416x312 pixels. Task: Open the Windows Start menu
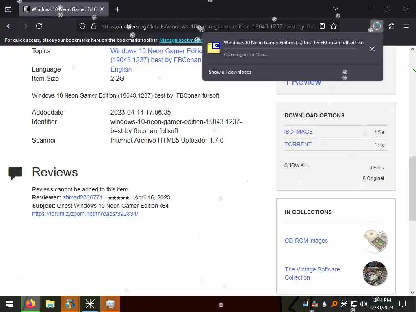(x=10, y=304)
